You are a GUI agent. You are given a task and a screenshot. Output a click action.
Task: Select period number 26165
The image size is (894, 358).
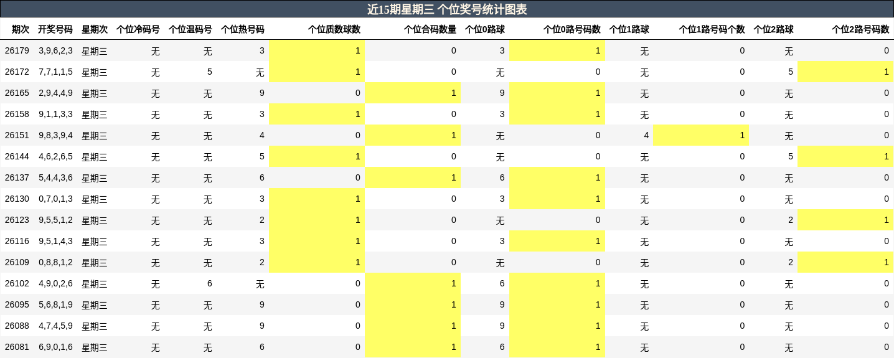pyautogui.click(x=17, y=93)
